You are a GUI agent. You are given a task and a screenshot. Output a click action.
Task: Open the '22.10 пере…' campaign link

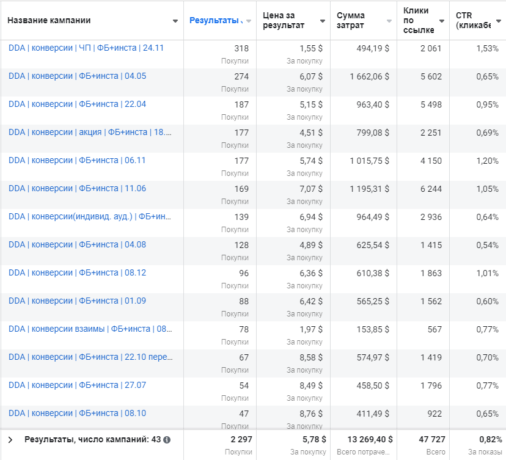[x=90, y=357]
